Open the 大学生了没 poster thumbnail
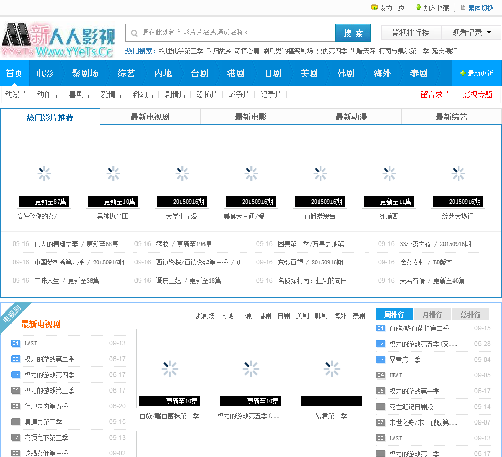This screenshot has height=457, width=502. click(181, 173)
